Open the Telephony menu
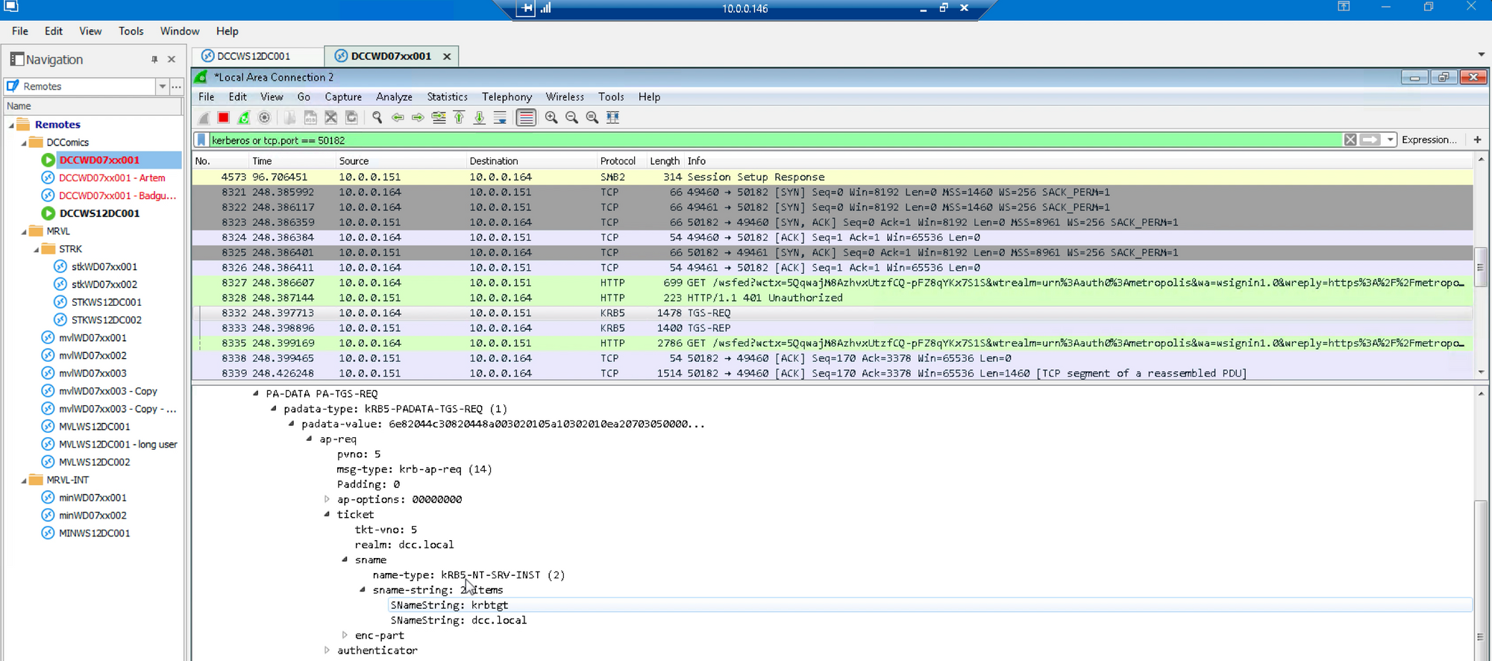 pyautogui.click(x=507, y=97)
